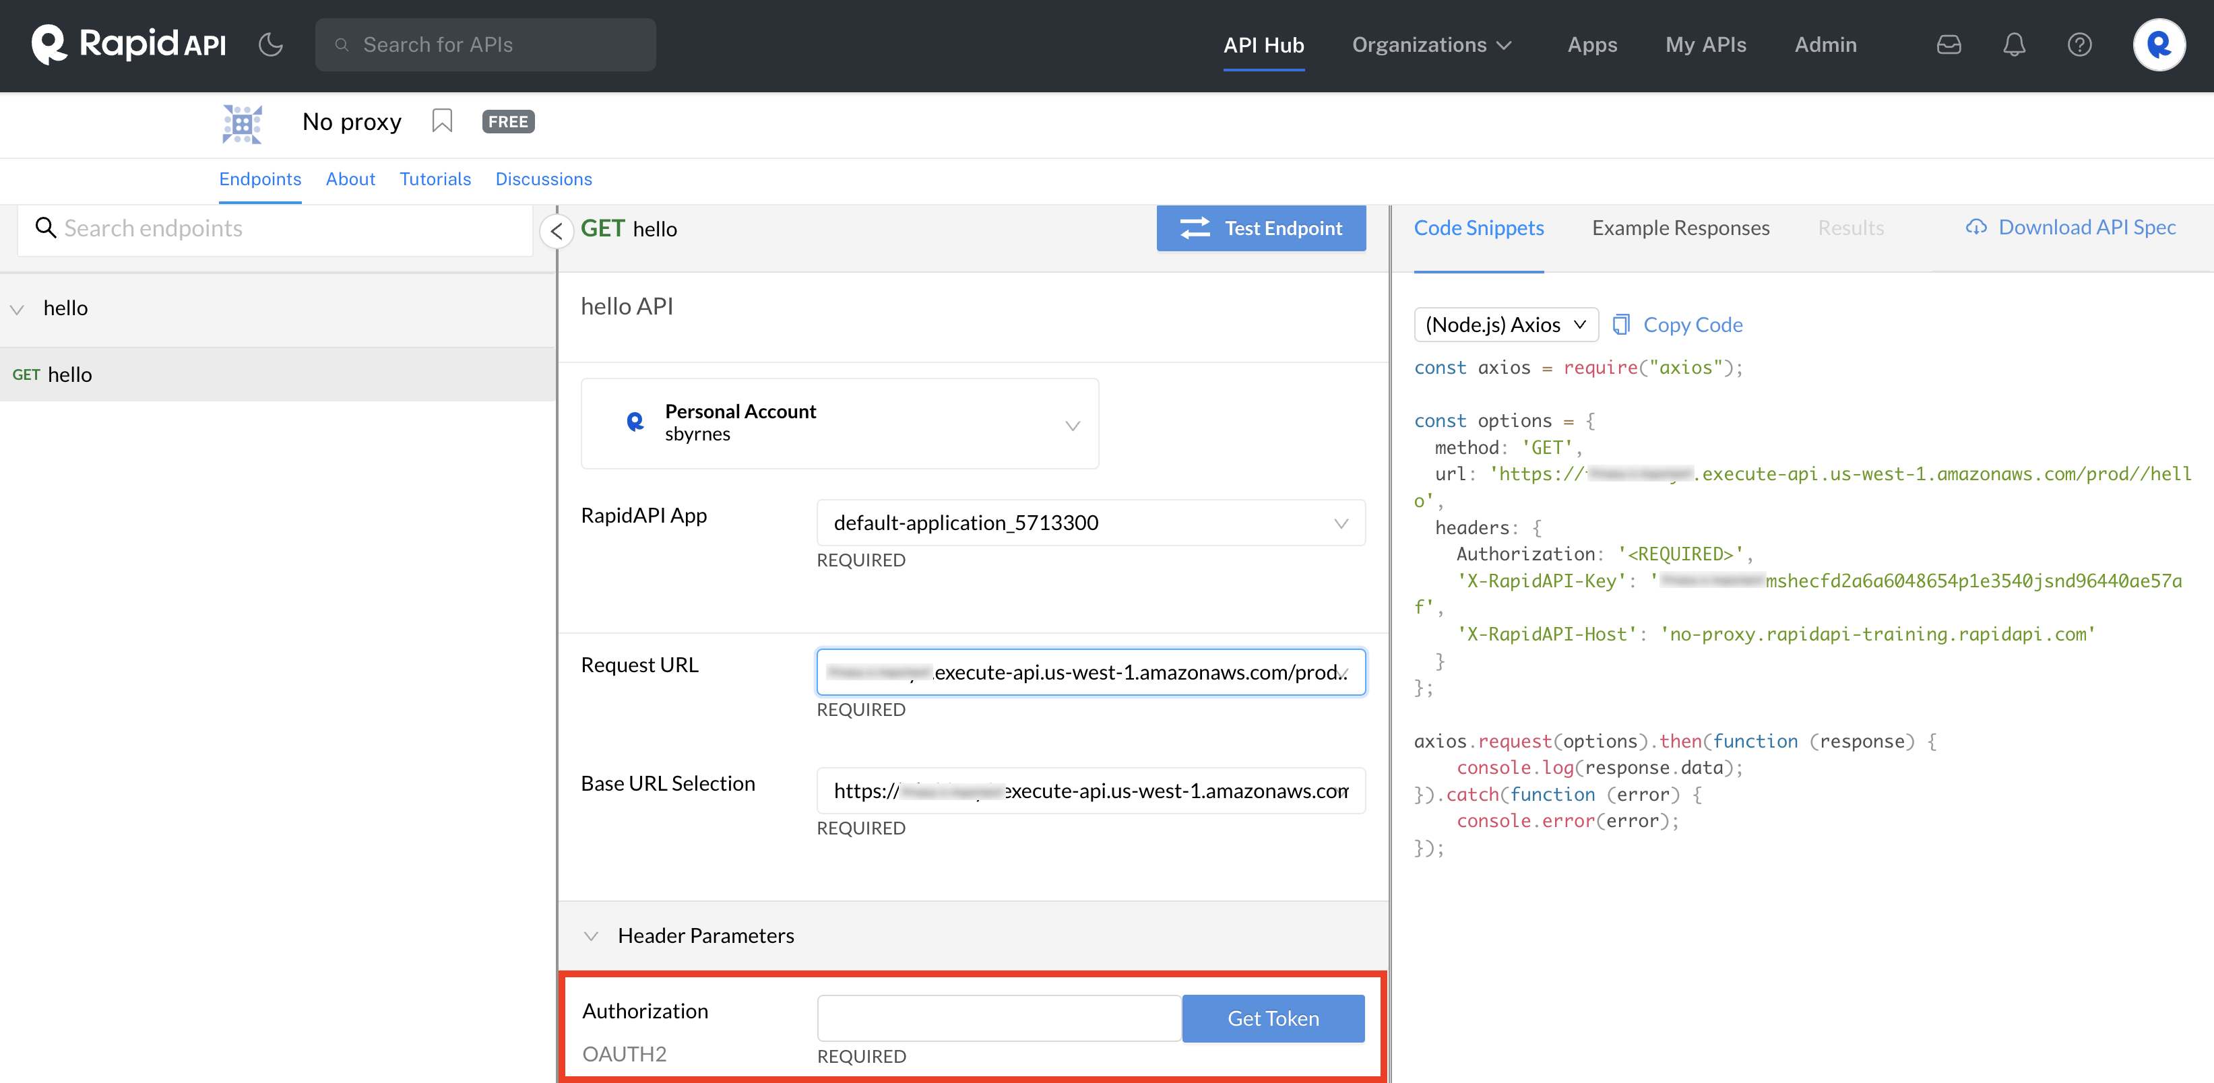Click the copy clipboard icon
The height and width of the screenshot is (1083, 2214).
1621,325
